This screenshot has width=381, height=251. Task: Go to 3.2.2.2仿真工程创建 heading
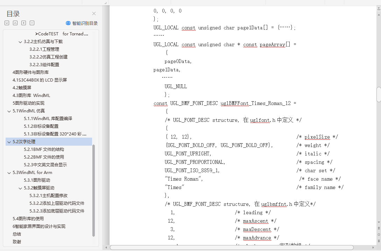[x=48, y=57]
